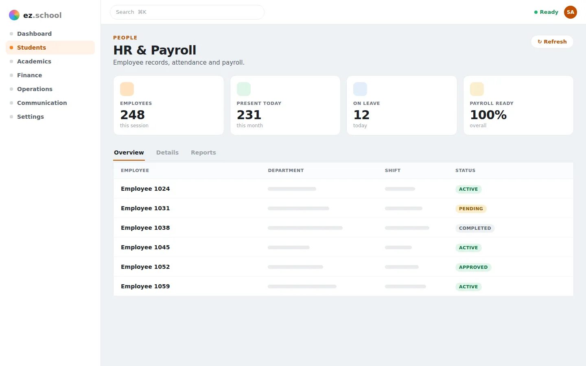Select Students in the sidebar

point(50,48)
